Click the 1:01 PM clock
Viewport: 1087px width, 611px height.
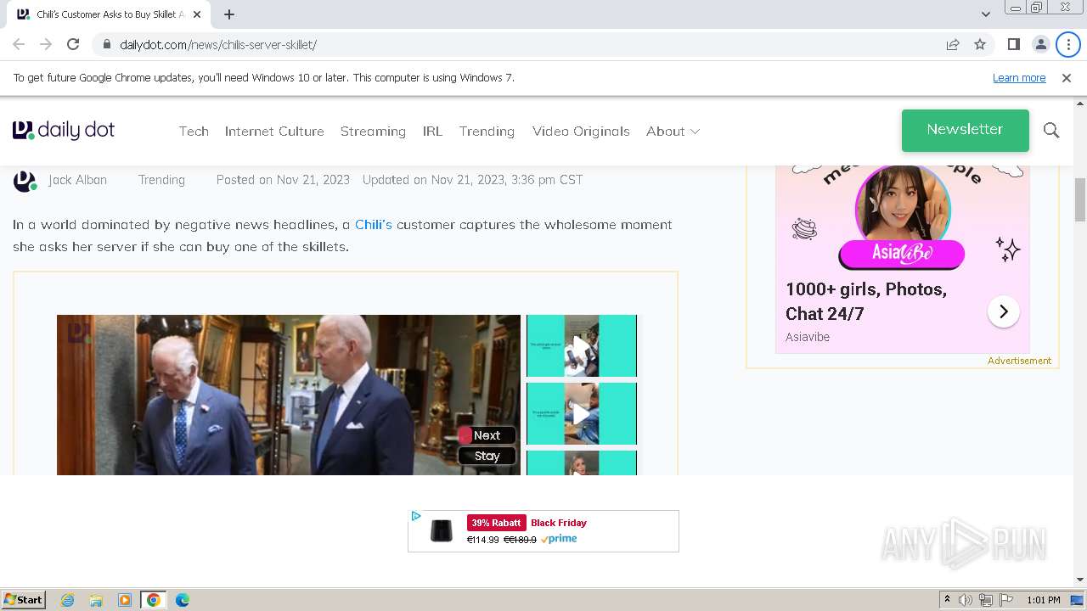pos(1044,600)
